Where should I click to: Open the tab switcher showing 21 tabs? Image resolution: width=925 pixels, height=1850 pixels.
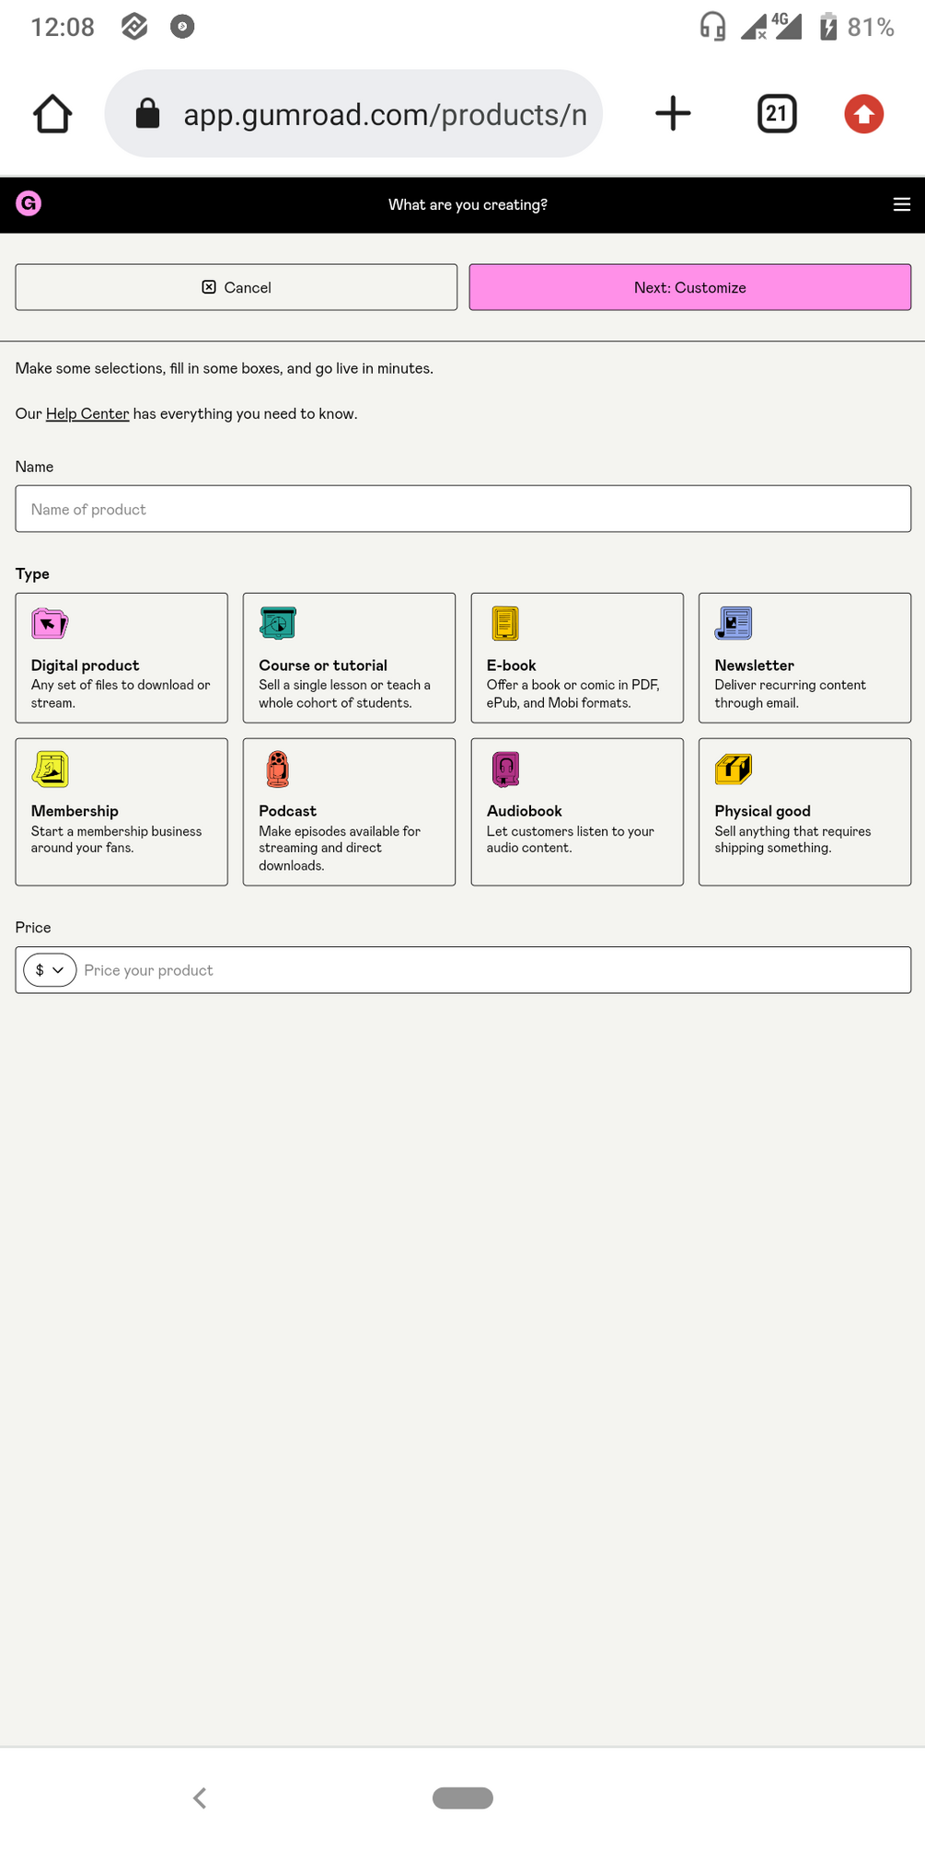[777, 113]
